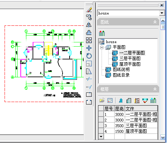168x143 pixels.
Task: Click the green checkmark icon in 楼层 toolbar
Action: point(145,101)
